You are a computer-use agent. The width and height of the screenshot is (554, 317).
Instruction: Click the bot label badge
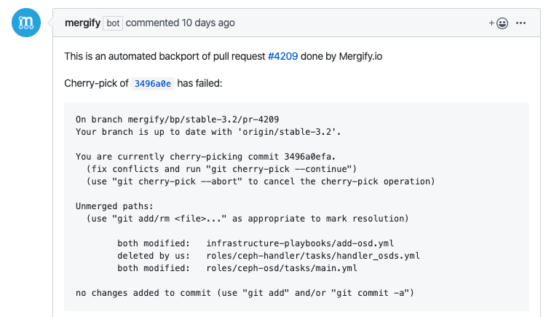(113, 23)
